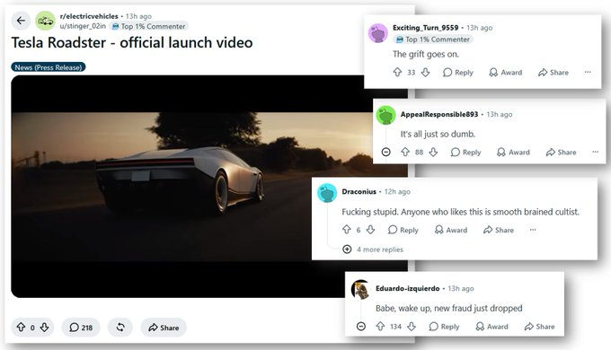Go back using the left arrow button
This screenshot has width=611, height=350.
pos(21,21)
